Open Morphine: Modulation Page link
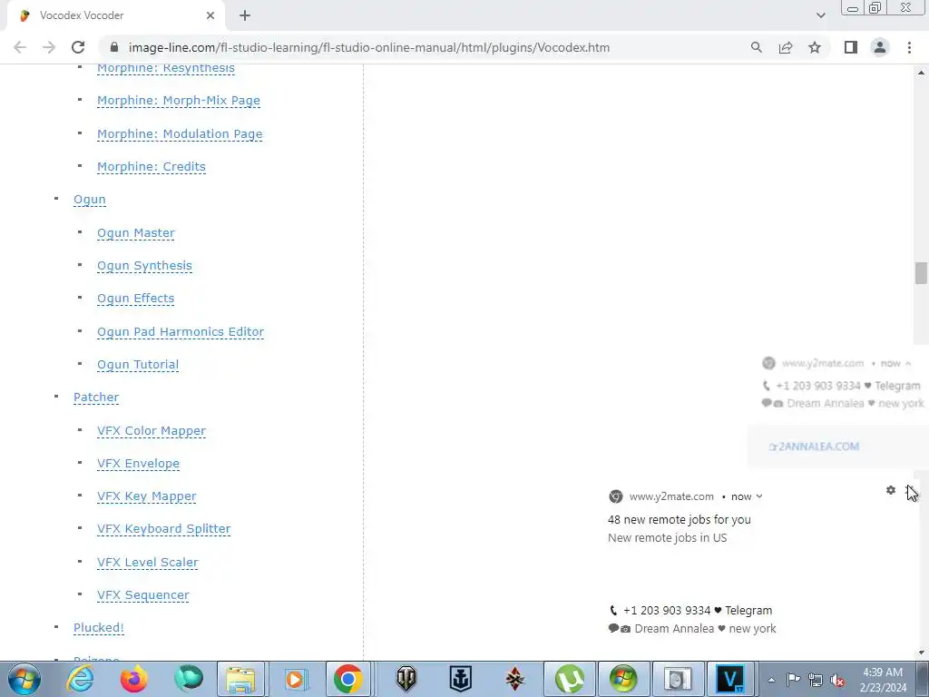This screenshot has width=929, height=697. pos(180,134)
